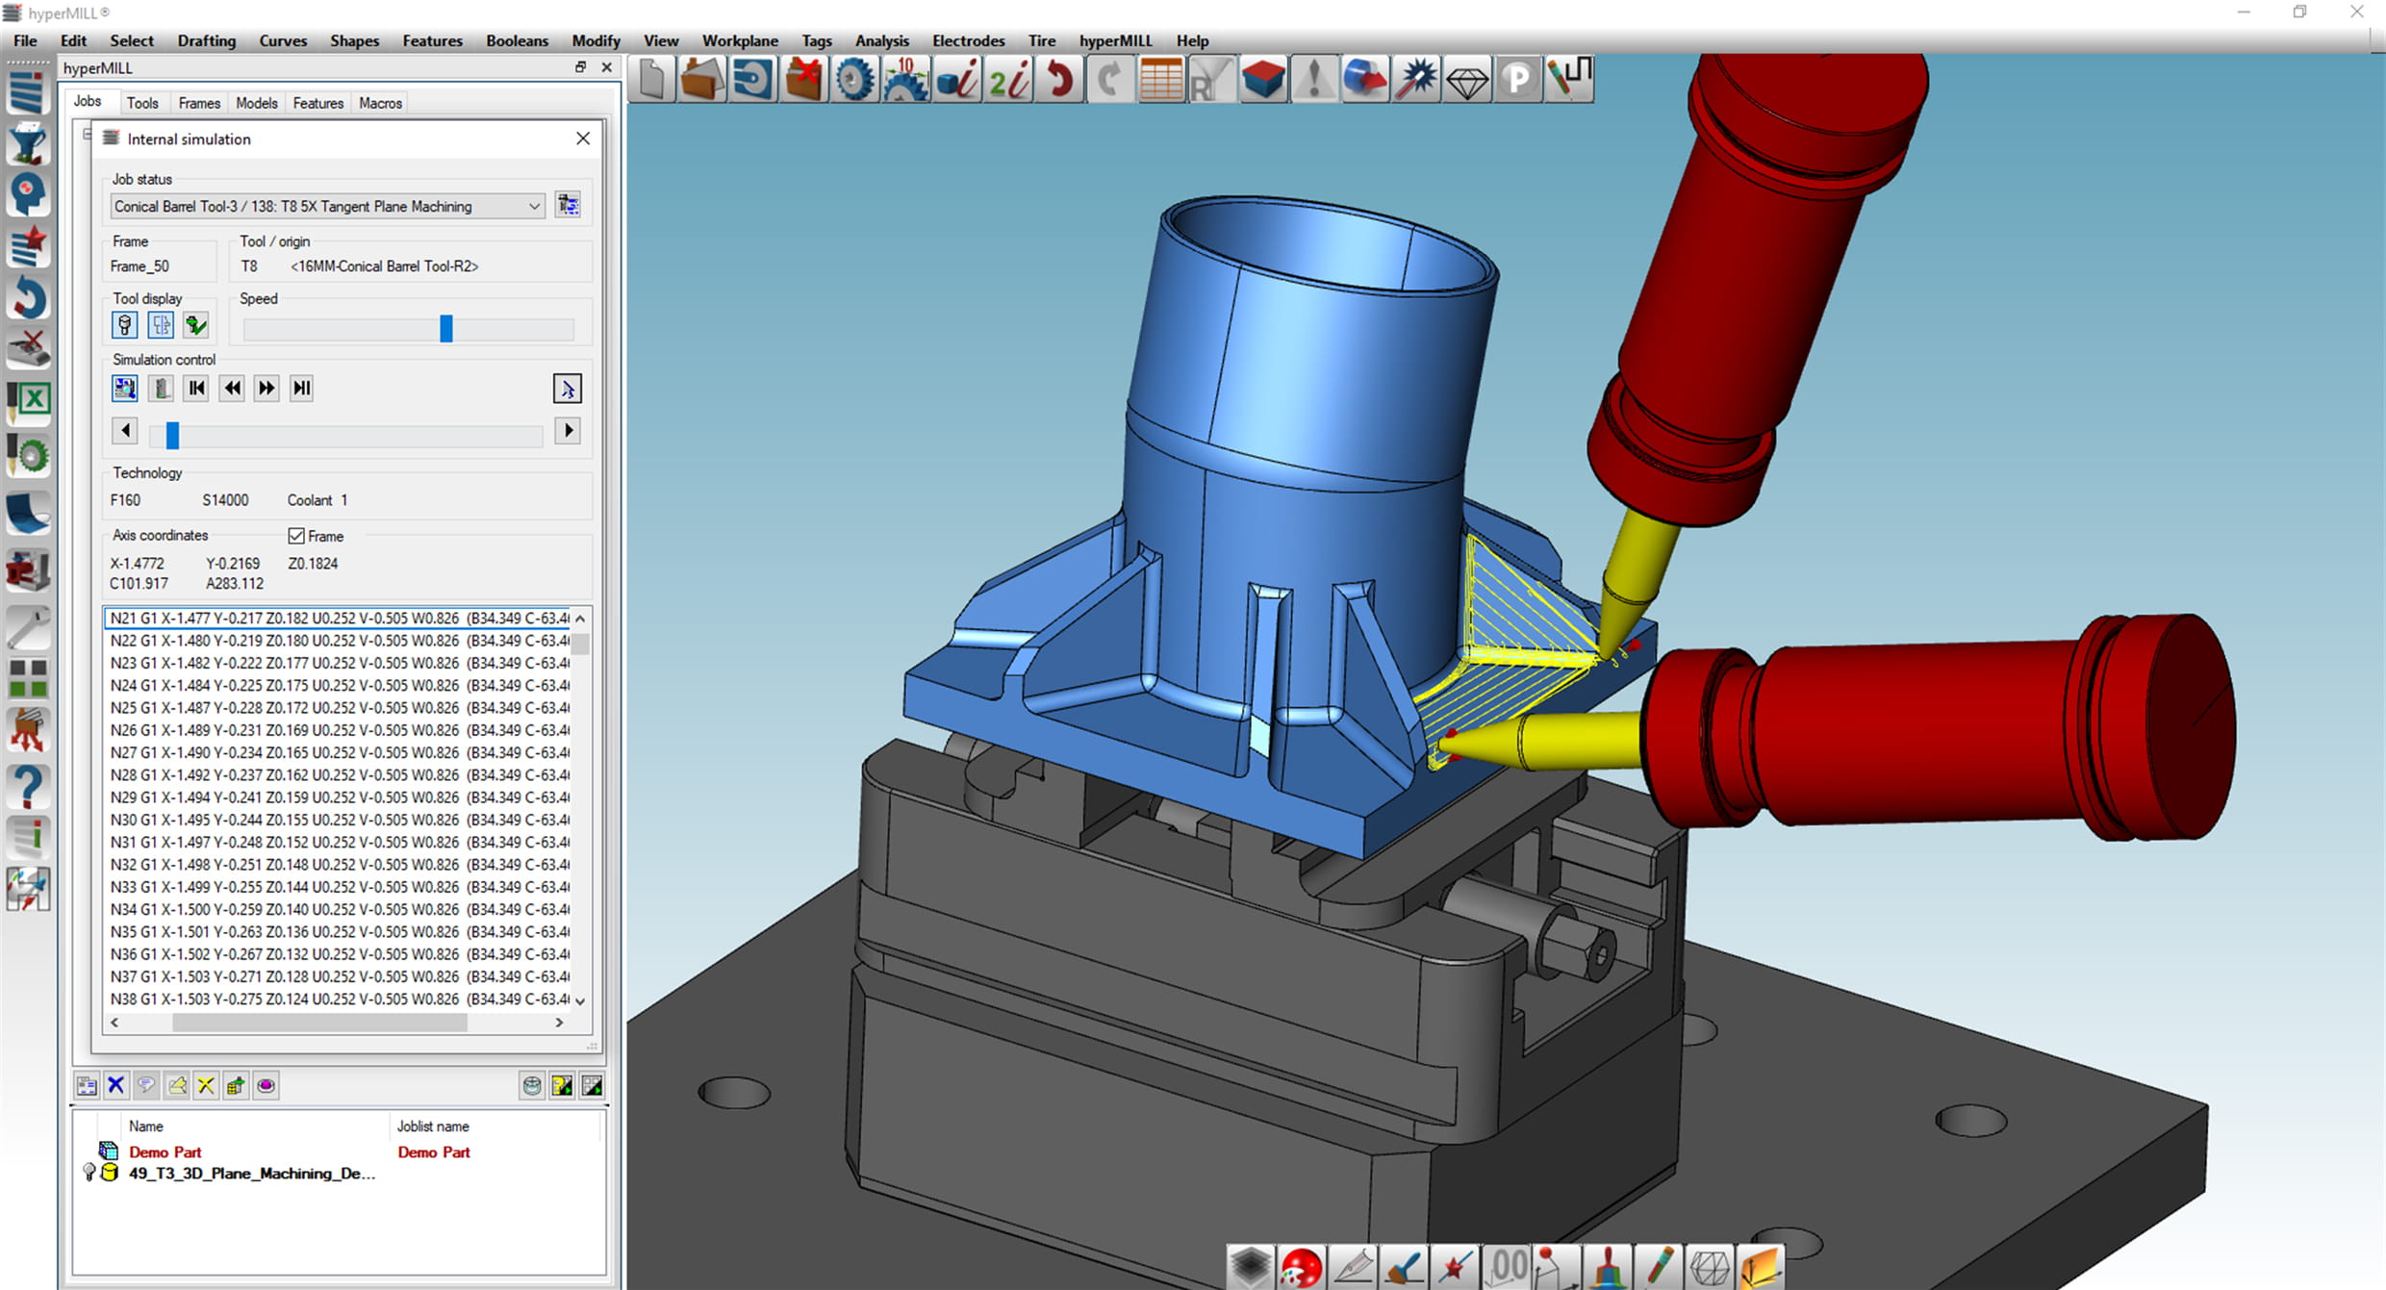This screenshot has height=1290, width=2386.
Task: Open the hyperMILL menu
Action: click(x=1115, y=40)
